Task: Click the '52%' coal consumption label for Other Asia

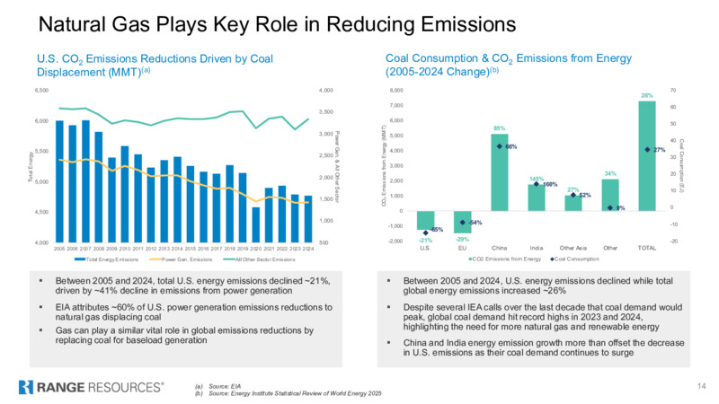Action: (585, 195)
